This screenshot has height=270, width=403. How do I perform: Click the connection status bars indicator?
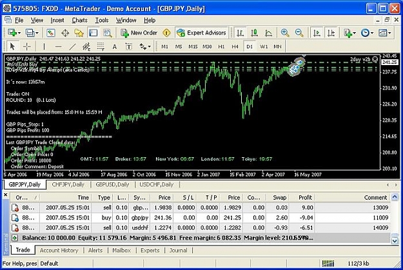328,264
